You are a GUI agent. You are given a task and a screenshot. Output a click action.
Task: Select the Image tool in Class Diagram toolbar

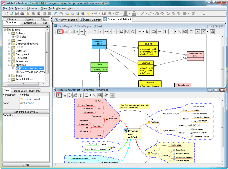(185, 32)
